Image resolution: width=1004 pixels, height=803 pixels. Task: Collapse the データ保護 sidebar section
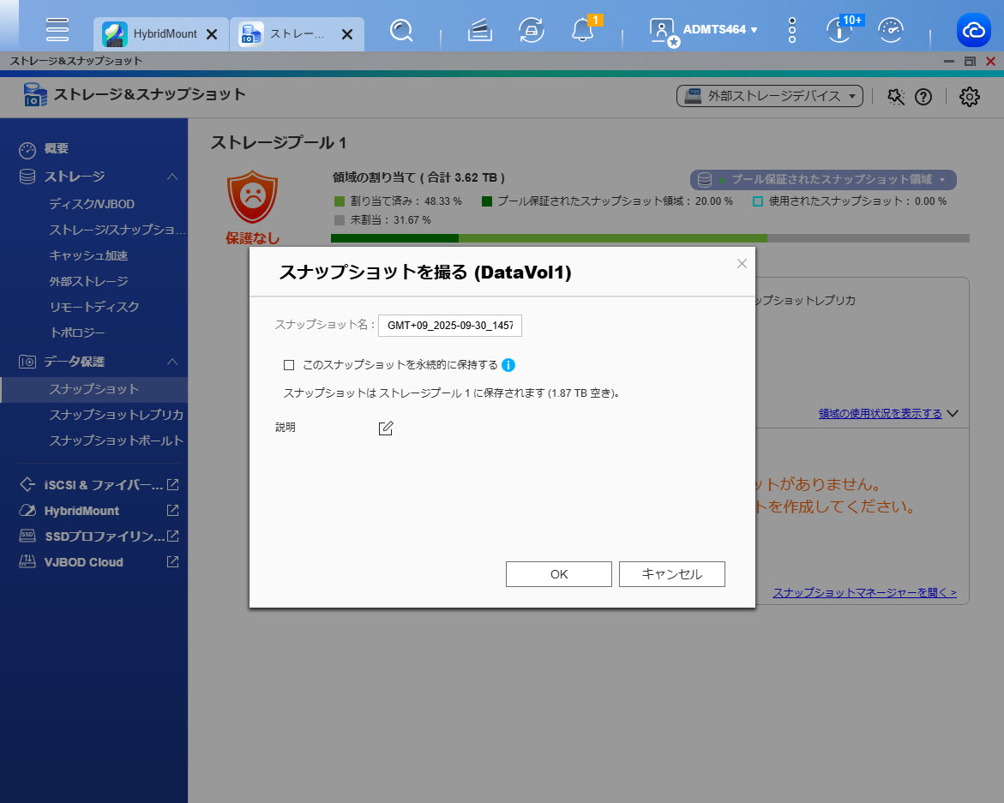[x=172, y=362]
